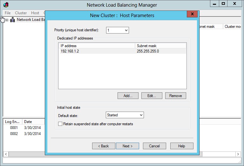The width and height of the screenshot is (244, 166).
Task: Click the Date column header in log
Action: [32, 122]
